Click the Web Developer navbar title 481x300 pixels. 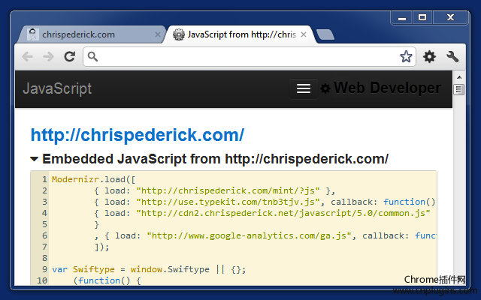pos(388,88)
